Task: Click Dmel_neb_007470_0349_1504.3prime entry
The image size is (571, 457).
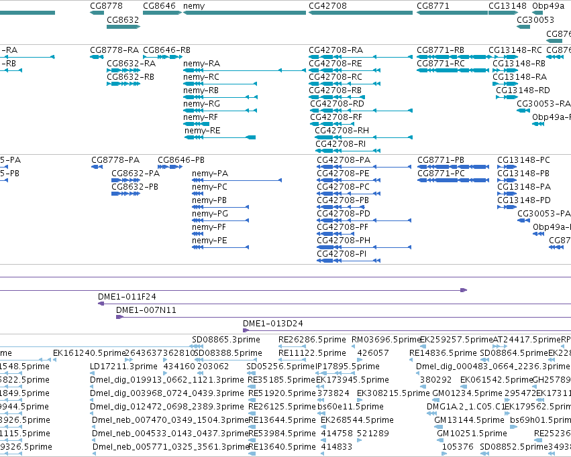Action: pos(170,420)
